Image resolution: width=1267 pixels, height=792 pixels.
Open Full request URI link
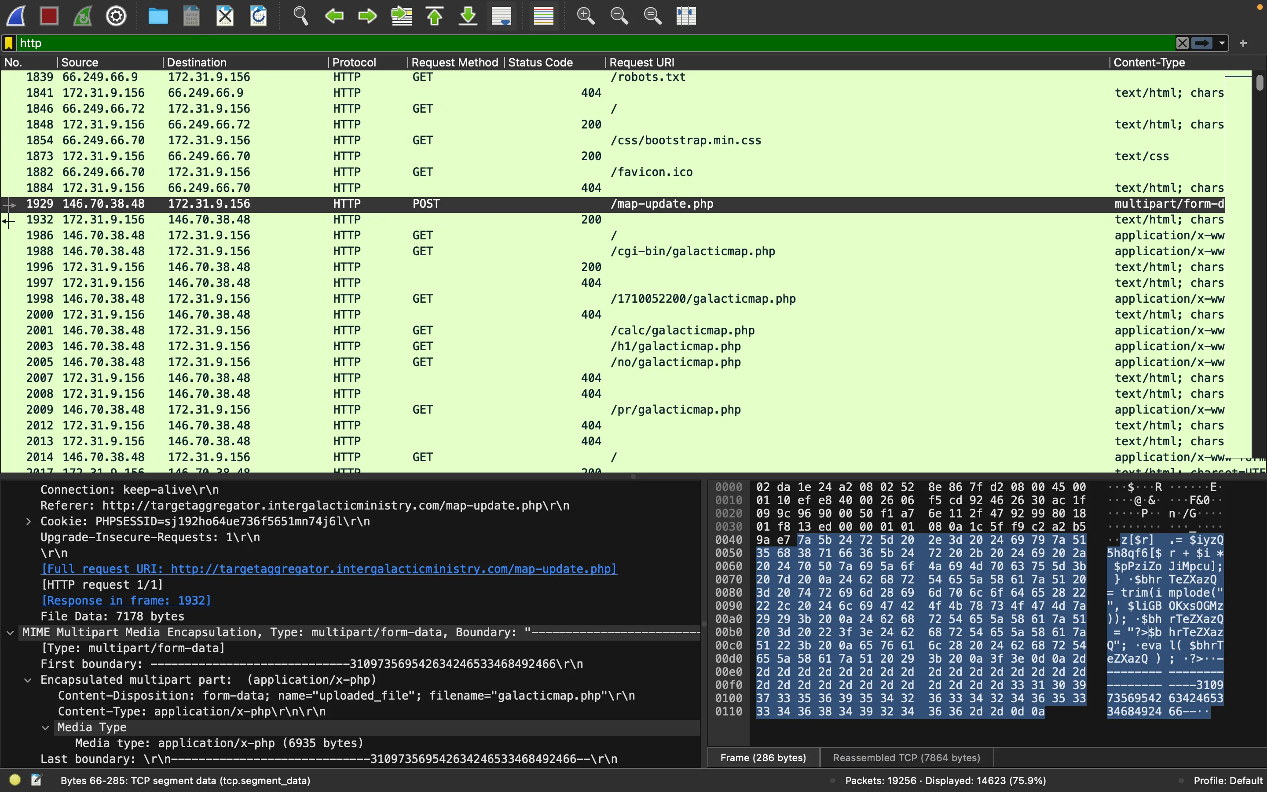[x=329, y=569]
